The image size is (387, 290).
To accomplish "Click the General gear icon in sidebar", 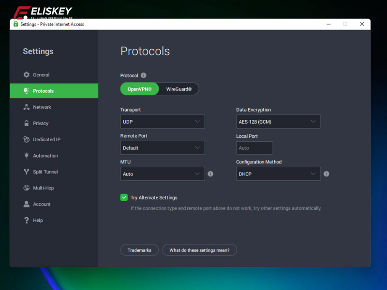I will click(27, 75).
